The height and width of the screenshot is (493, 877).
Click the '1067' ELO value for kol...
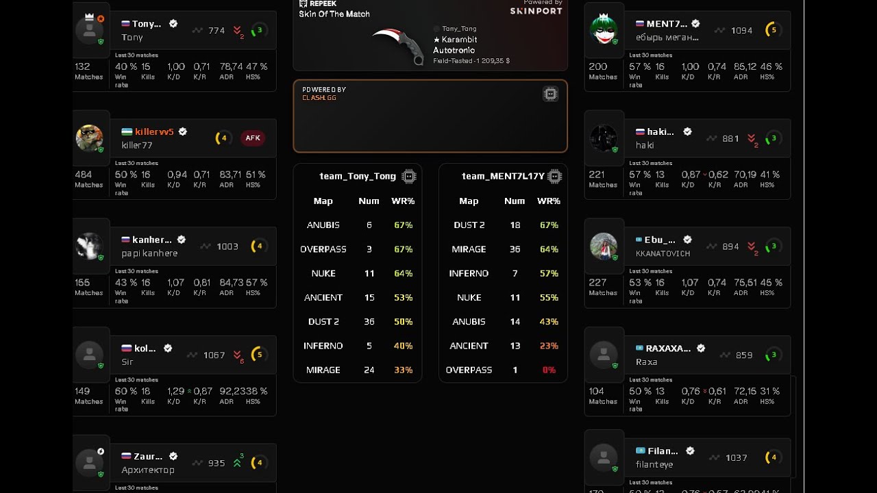(214, 355)
